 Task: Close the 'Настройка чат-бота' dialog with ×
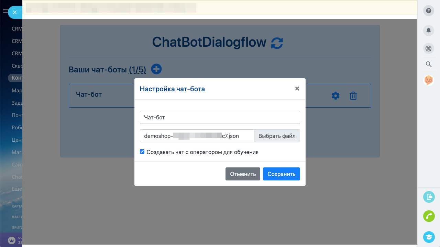point(297,89)
